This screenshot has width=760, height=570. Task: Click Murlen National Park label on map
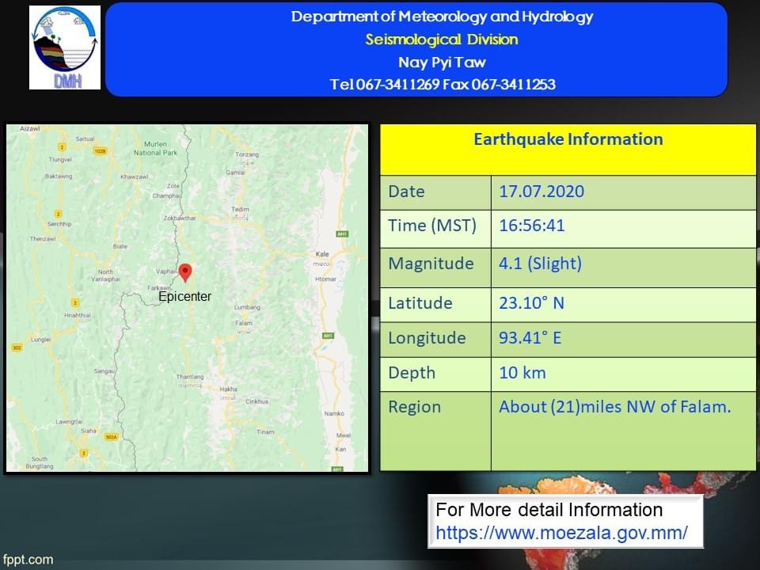156,148
